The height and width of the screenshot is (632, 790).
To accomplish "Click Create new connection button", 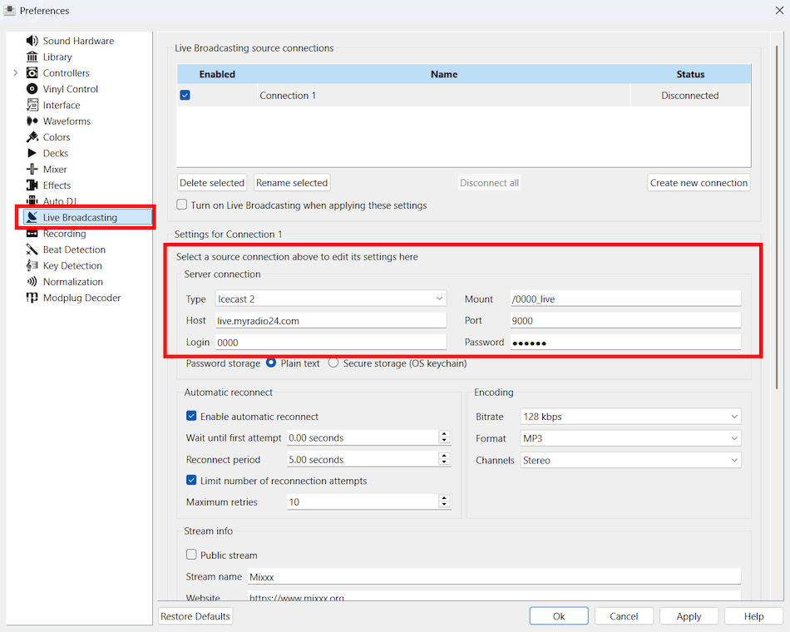I will 699,183.
